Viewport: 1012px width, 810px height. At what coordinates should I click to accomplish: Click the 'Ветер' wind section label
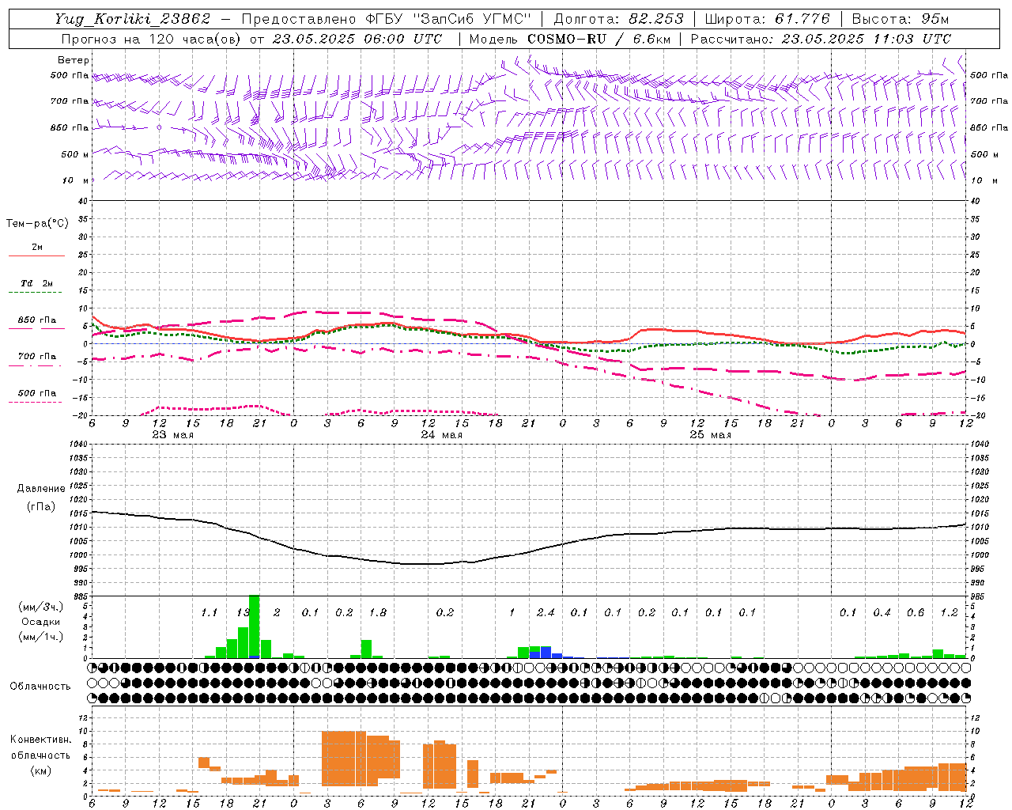(x=74, y=60)
